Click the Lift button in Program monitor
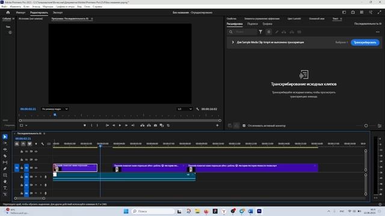This screenshot has width=385, height=216. click(143, 125)
